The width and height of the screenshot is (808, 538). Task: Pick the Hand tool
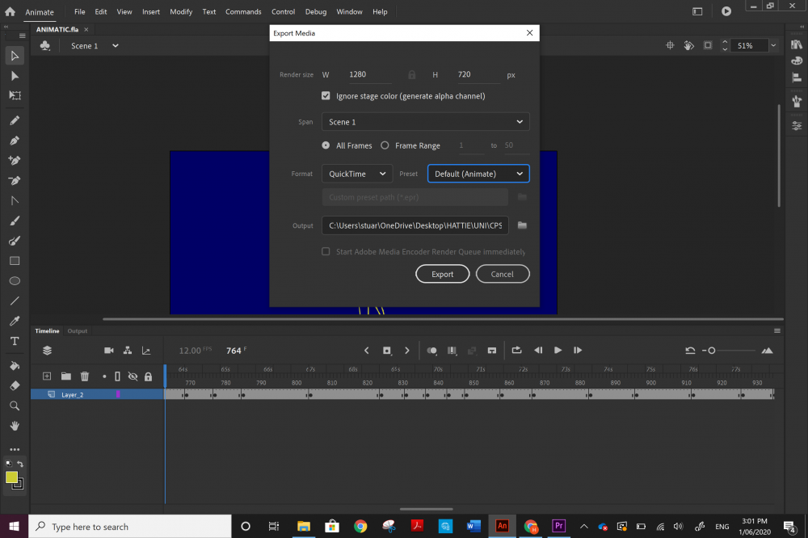click(x=15, y=426)
